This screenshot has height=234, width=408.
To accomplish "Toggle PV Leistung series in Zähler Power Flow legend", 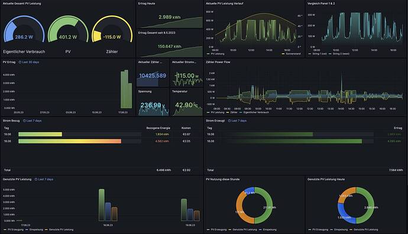I will tap(217, 113).
